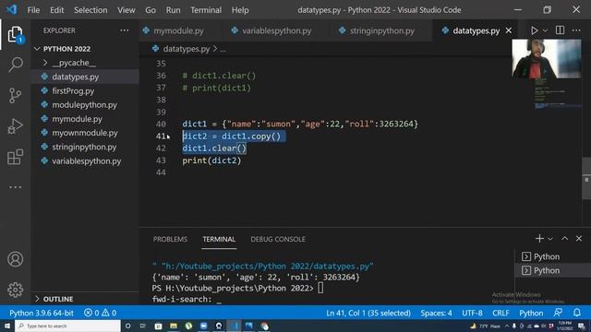591x332 pixels.
Task: Maximize the terminal panel size
Action: (x=564, y=238)
